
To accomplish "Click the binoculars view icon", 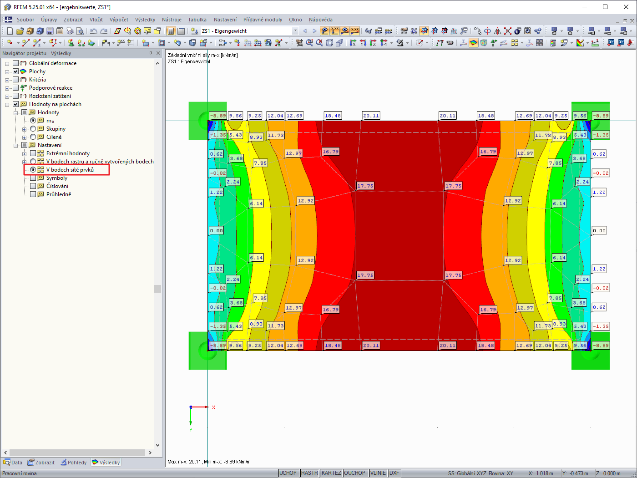I will 369,31.
